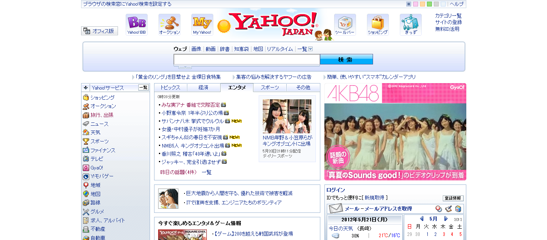This screenshot has height=240, width=547.
Task: Click the sidebar テレビ icon
Action: pos(86,159)
